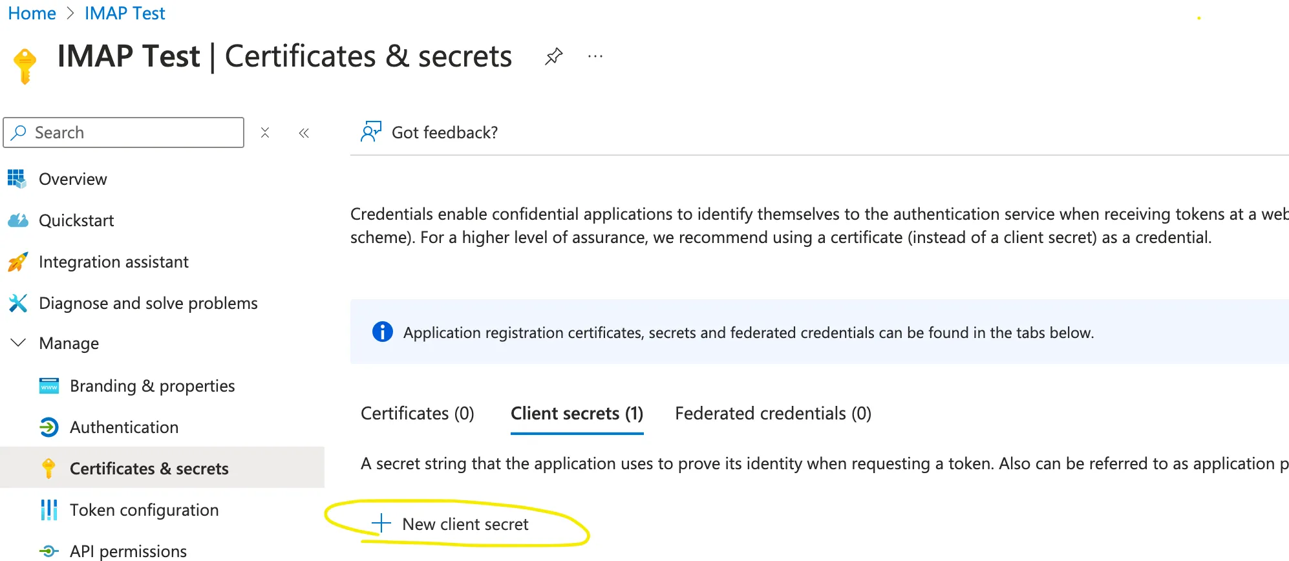Go to the Home breadcrumb link
This screenshot has height=561, width=1289.
pos(32,14)
